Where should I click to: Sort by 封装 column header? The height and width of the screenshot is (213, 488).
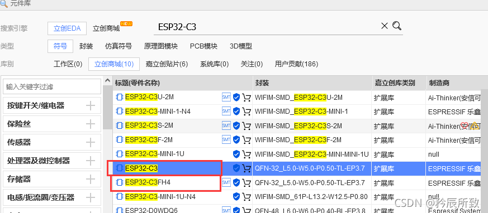312,83
